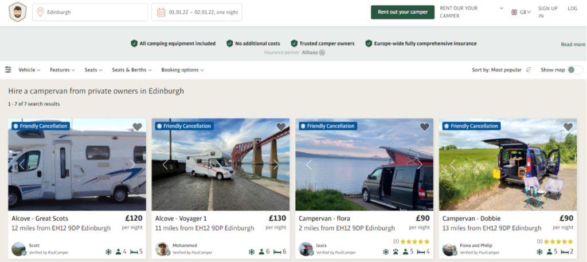The width and height of the screenshot is (587, 262).
Task: Click the PaulCamper bearded logo icon
Action: tap(18, 13)
